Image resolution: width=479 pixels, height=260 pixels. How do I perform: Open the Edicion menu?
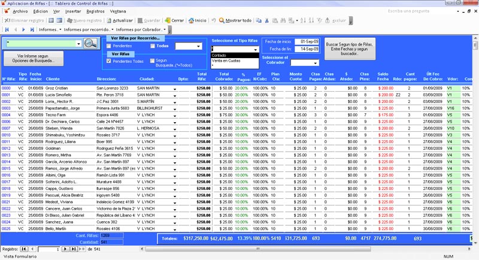41,11
